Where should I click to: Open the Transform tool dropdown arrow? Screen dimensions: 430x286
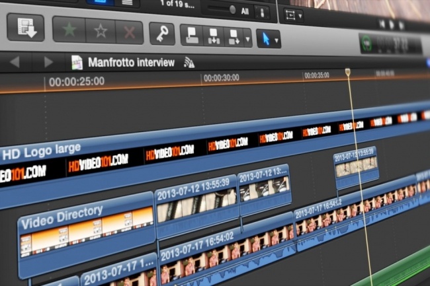pos(300,16)
